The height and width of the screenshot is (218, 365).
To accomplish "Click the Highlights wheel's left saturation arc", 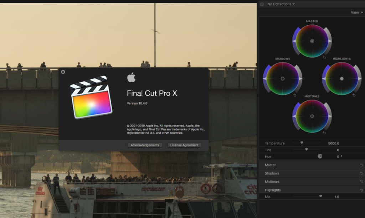I will point(324,79).
